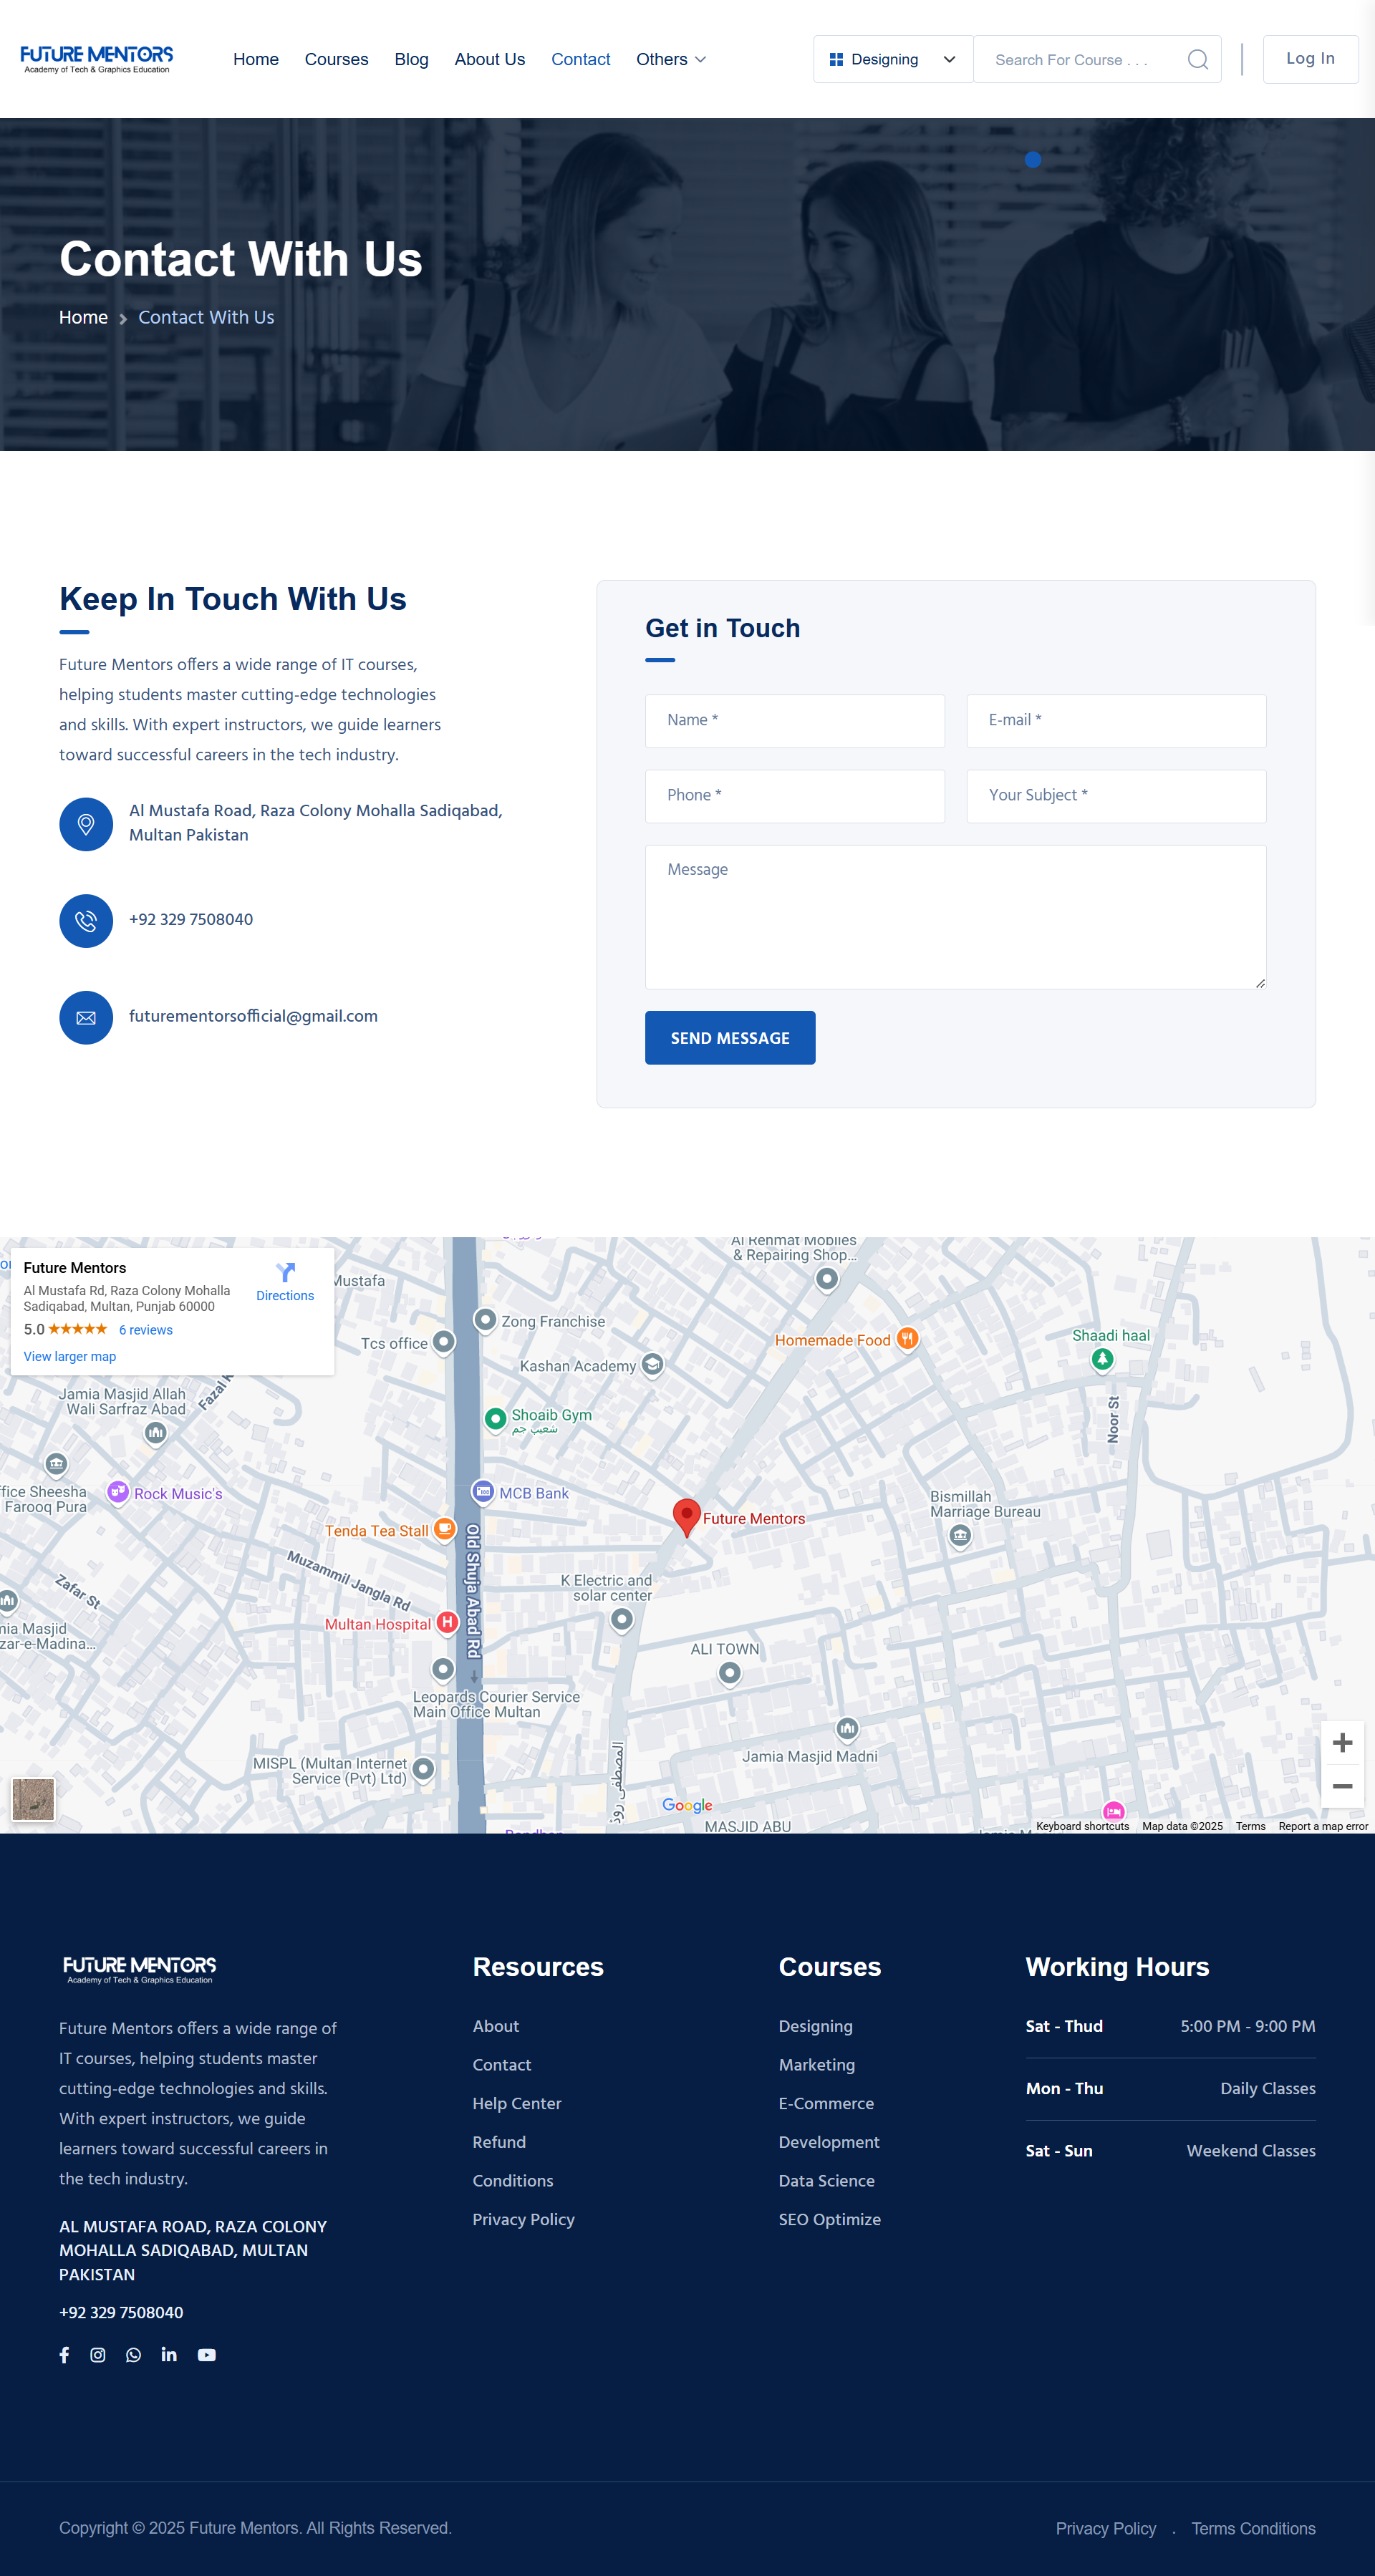Open the Facebook footer icon
This screenshot has height=2576, width=1375.
pyautogui.click(x=64, y=2355)
